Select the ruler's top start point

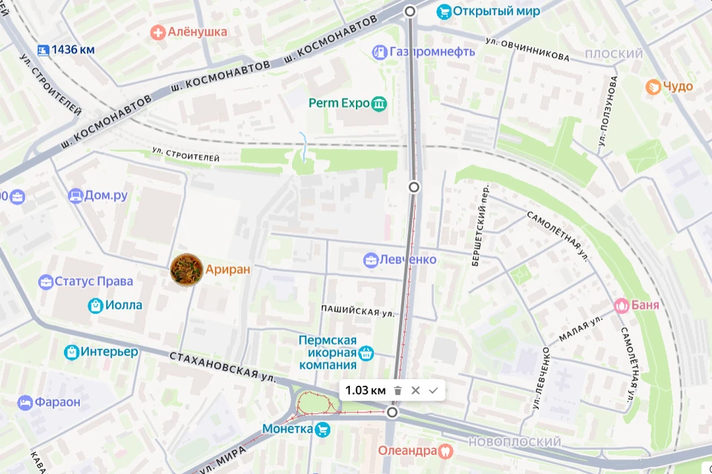(410, 11)
